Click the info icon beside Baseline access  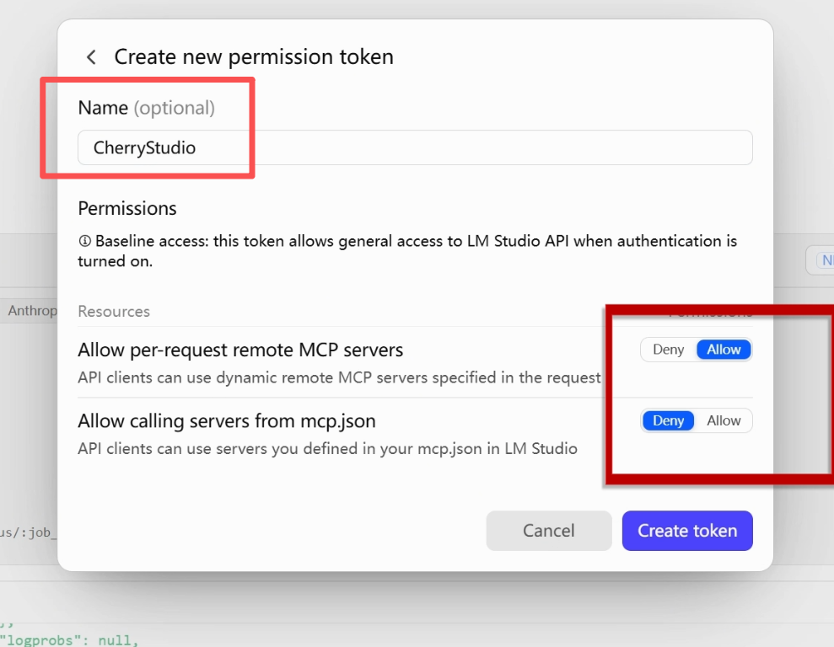coord(84,241)
